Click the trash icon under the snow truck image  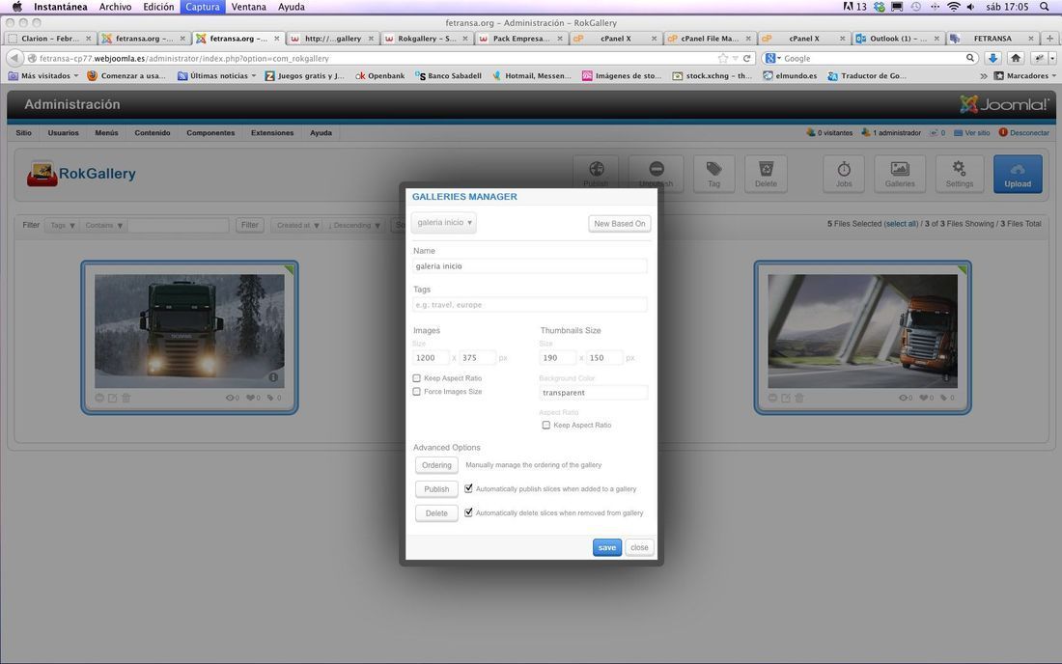(126, 398)
